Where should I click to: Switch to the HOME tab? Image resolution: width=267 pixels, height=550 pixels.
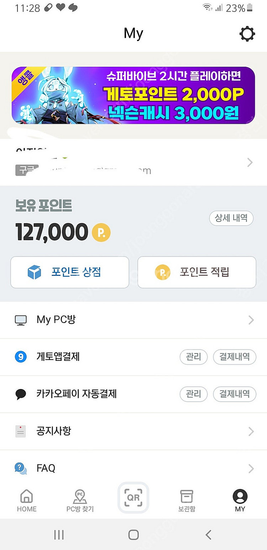tap(27, 500)
